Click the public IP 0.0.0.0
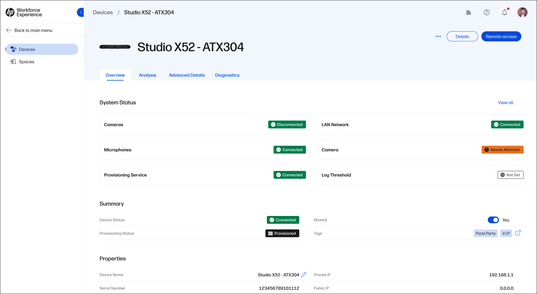537x294 pixels. click(507, 288)
